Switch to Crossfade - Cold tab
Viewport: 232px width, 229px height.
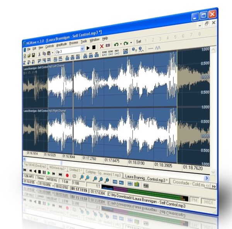click(x=188, y=184)
